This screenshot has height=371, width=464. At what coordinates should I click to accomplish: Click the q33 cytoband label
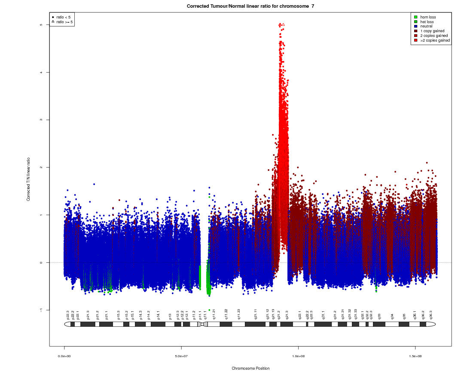379,316
